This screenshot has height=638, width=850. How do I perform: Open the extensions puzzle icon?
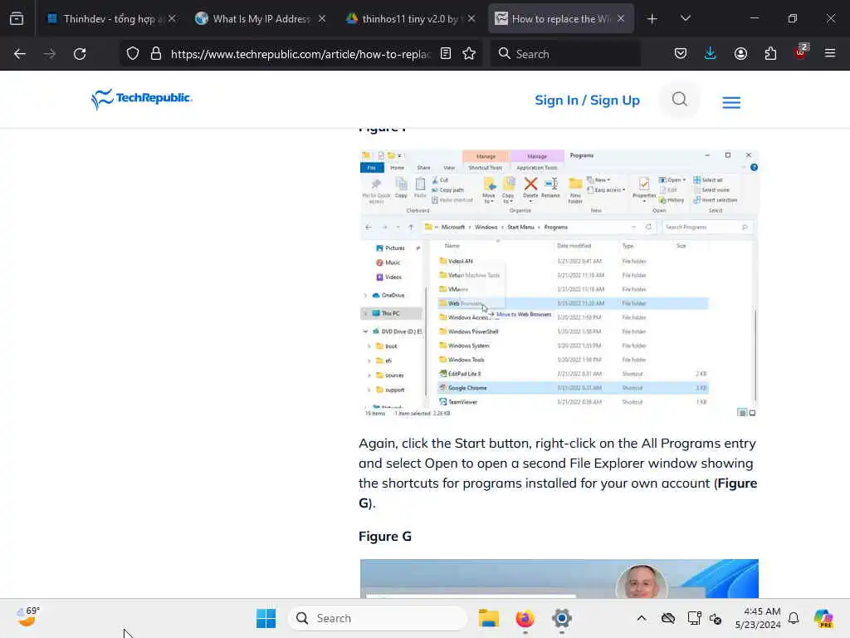tap(770, 54)
